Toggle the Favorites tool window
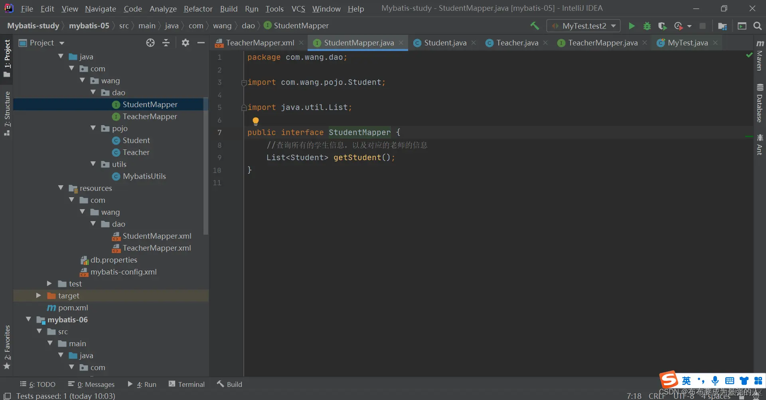Viewport: 766px width, 400px height. 7,347
